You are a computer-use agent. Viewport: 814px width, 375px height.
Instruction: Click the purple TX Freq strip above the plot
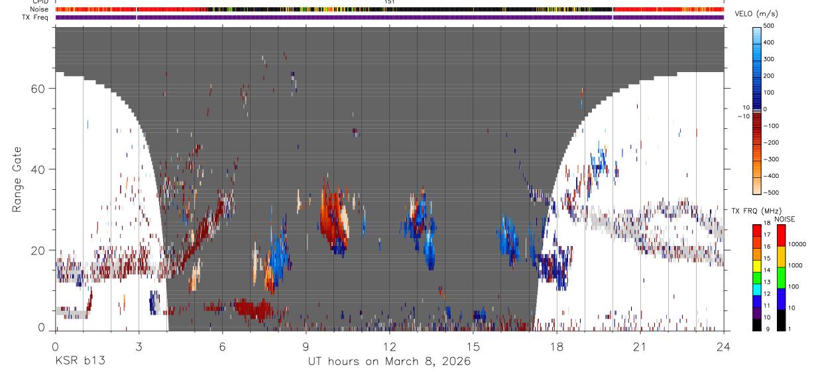click(x=389, y=17)
